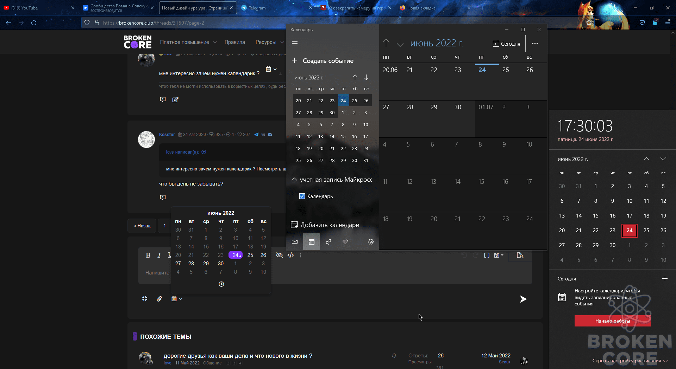Screen dimensions: 676x369
Task: Open the preview icon in forum editor
Action: tap(520, 255)
